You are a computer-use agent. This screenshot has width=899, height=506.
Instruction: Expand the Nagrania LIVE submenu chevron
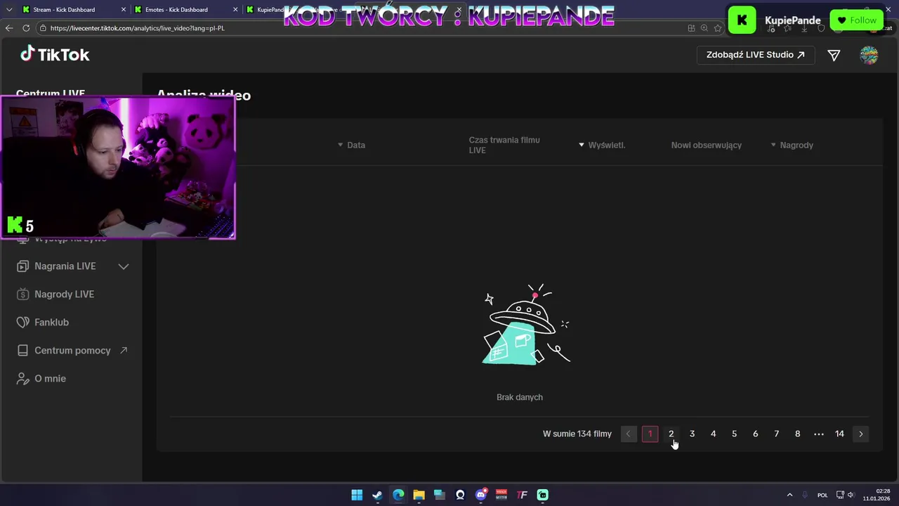(124, 266)
